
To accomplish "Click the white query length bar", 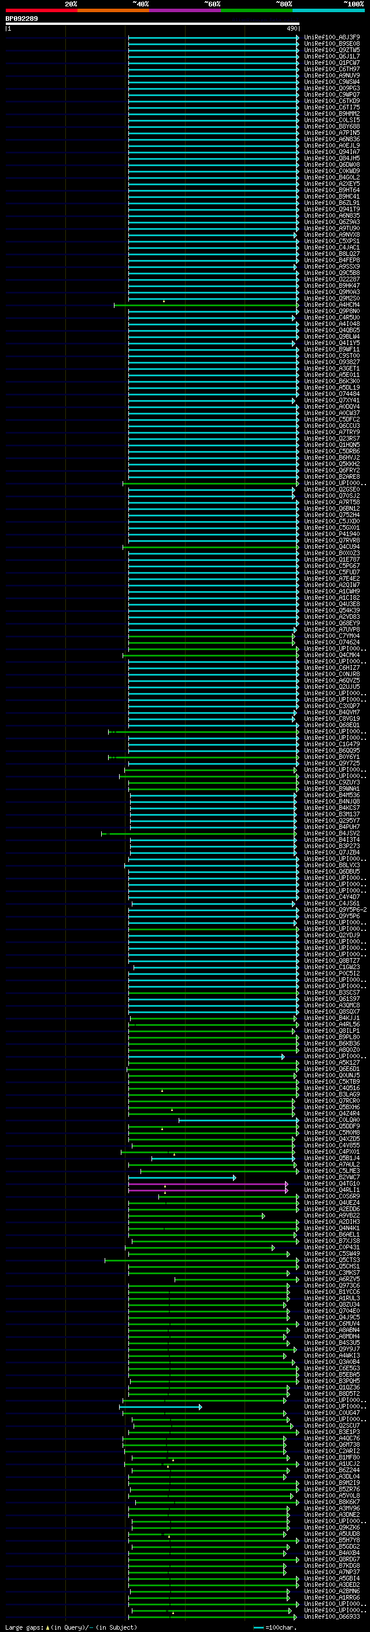I will tap(153, 23).
